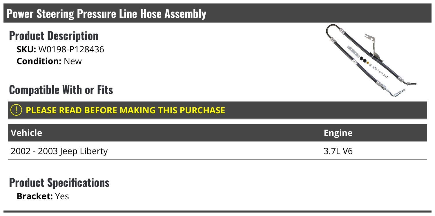Click the Condition label
435x216 pixels.
tap(39, 61)
